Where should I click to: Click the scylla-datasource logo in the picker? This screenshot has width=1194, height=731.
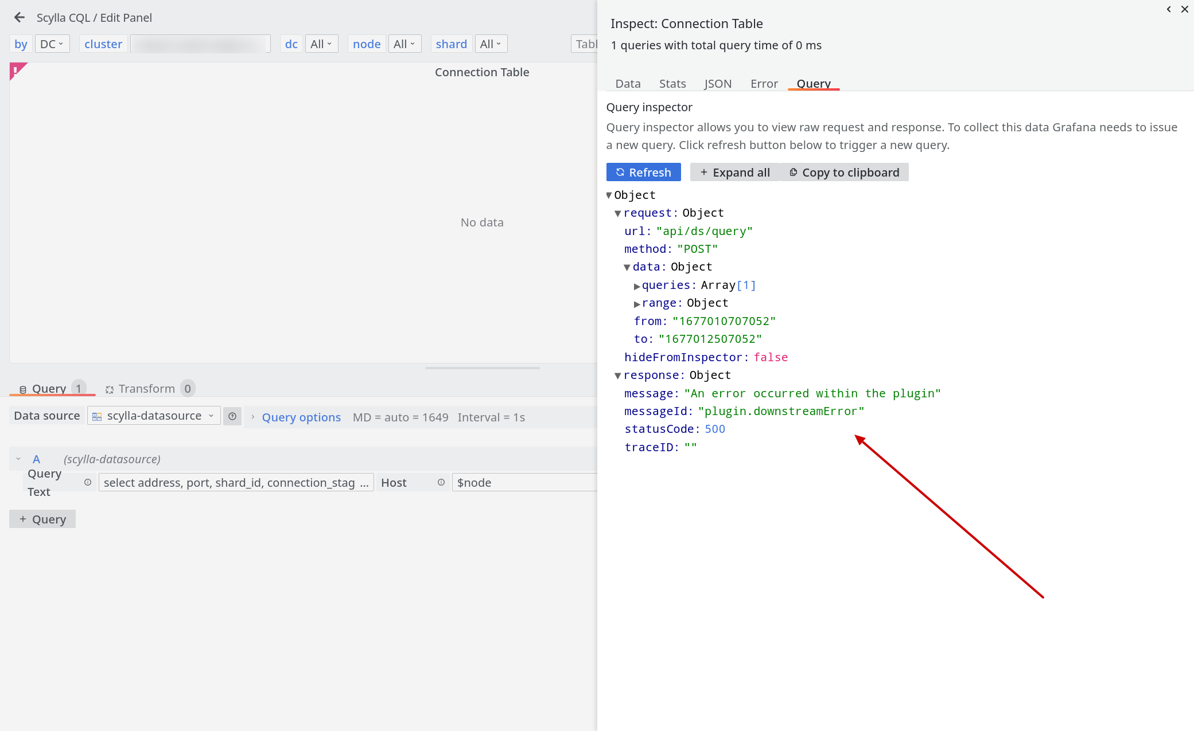tap(98, 415)
